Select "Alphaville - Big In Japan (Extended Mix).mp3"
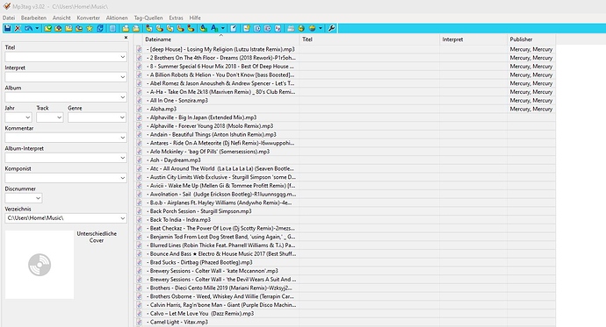Viewport: 606px width, 327px height. (203, 117)
